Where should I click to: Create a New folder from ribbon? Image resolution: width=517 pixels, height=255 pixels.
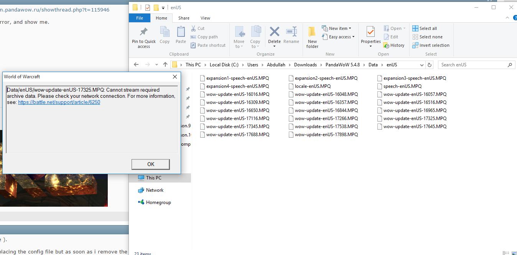pyautogui.click(x=312, y=38)
